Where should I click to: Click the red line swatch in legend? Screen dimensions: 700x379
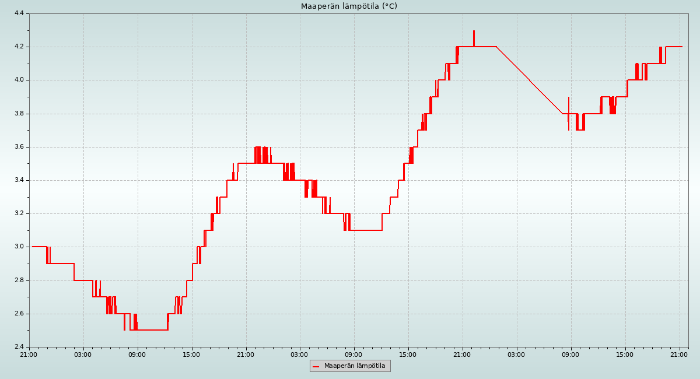[x=316, y=367]
